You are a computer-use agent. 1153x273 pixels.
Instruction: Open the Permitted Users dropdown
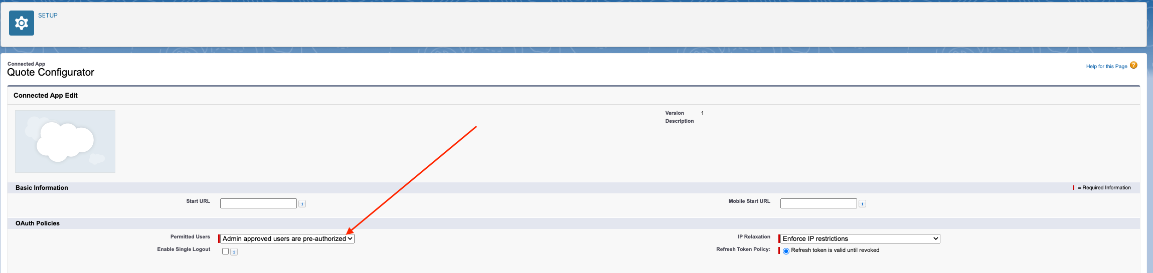[287, 239]
